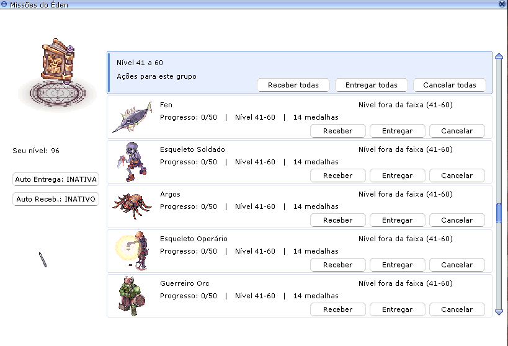Click the 'Fen' mission name
This screenshot has width=508, height=346.
pyautogui.click(x=166, y=105)
